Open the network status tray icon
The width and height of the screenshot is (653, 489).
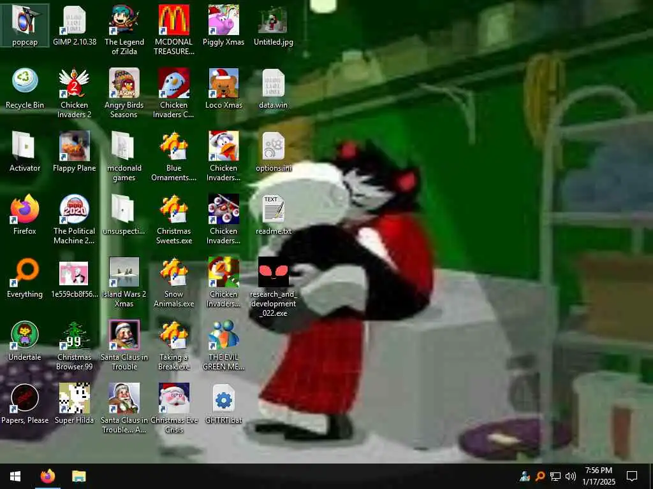pos(555,476)
